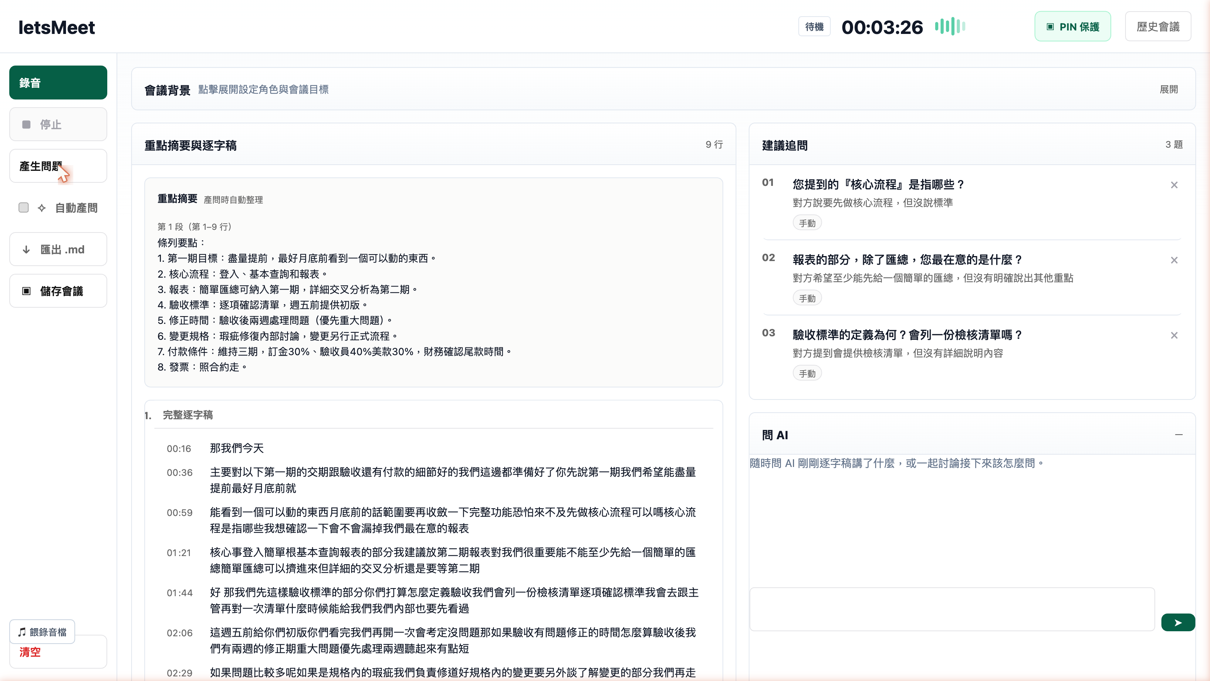1210x681 pixels.
Task: Click the 3 題 question count
Action: tap(1174, 145)
